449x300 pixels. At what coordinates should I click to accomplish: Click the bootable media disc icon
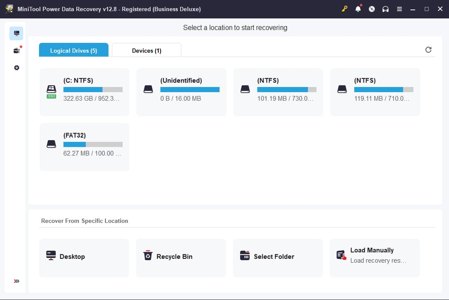pyautogui.click(x=372, y=9)
